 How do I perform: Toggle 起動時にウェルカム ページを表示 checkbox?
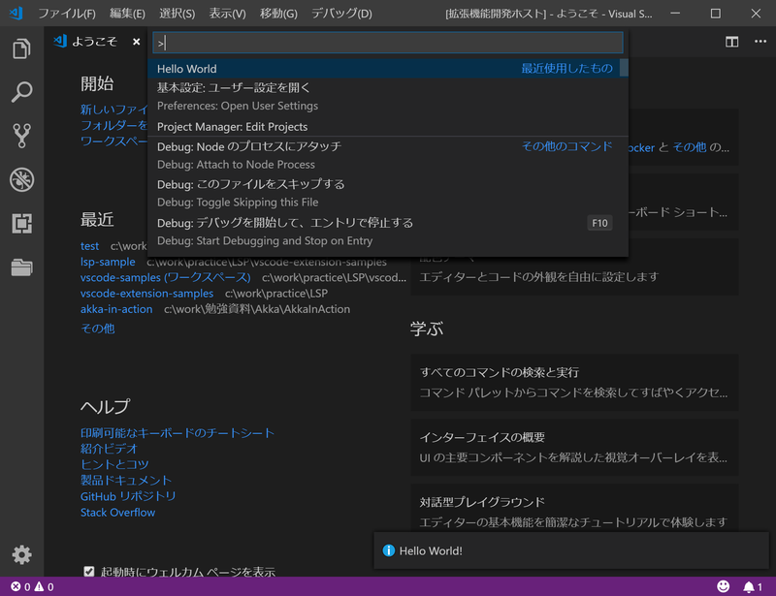coord(89,572)
